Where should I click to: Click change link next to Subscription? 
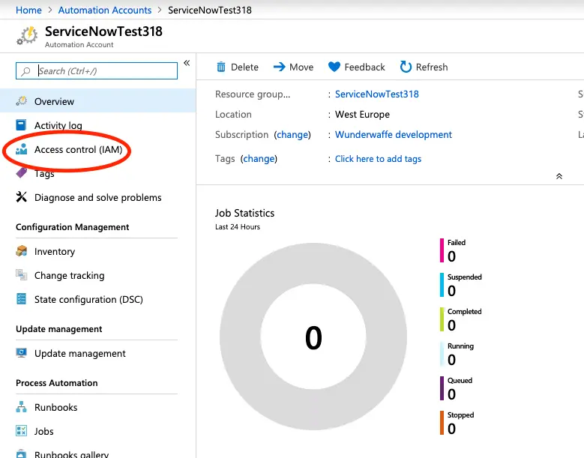pyautogui.click(x=292, y=135)
